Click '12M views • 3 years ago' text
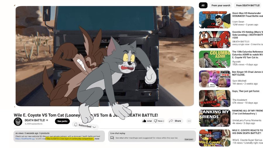The width and height of the screenshot is (263, 148). 245,25
